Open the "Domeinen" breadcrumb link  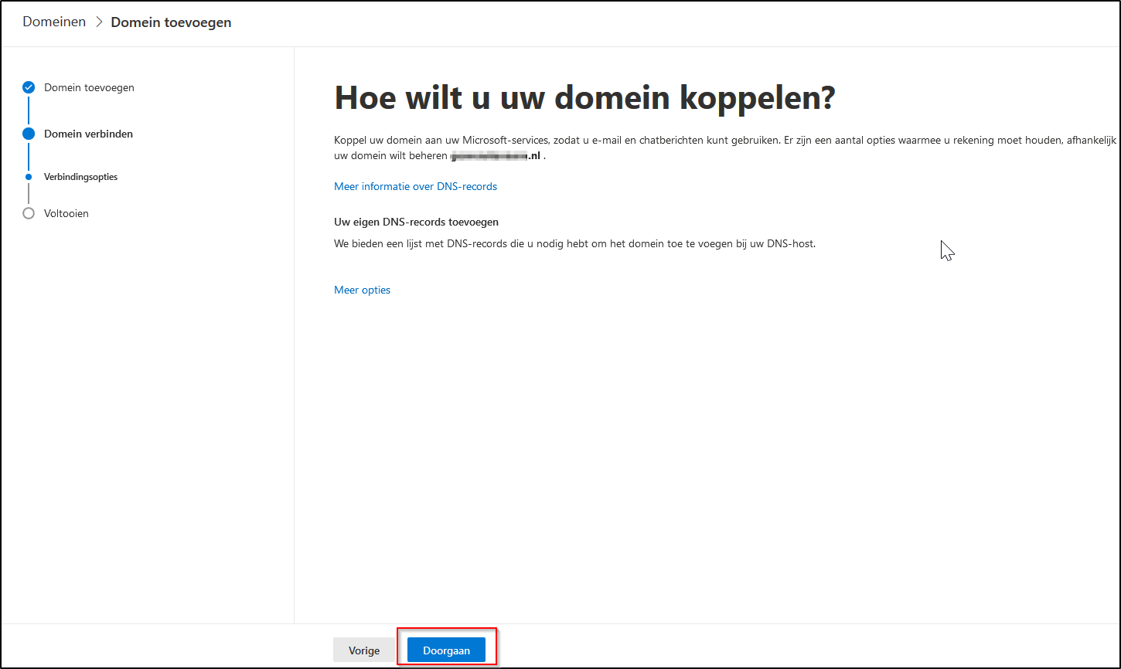(x=53, y=22)
